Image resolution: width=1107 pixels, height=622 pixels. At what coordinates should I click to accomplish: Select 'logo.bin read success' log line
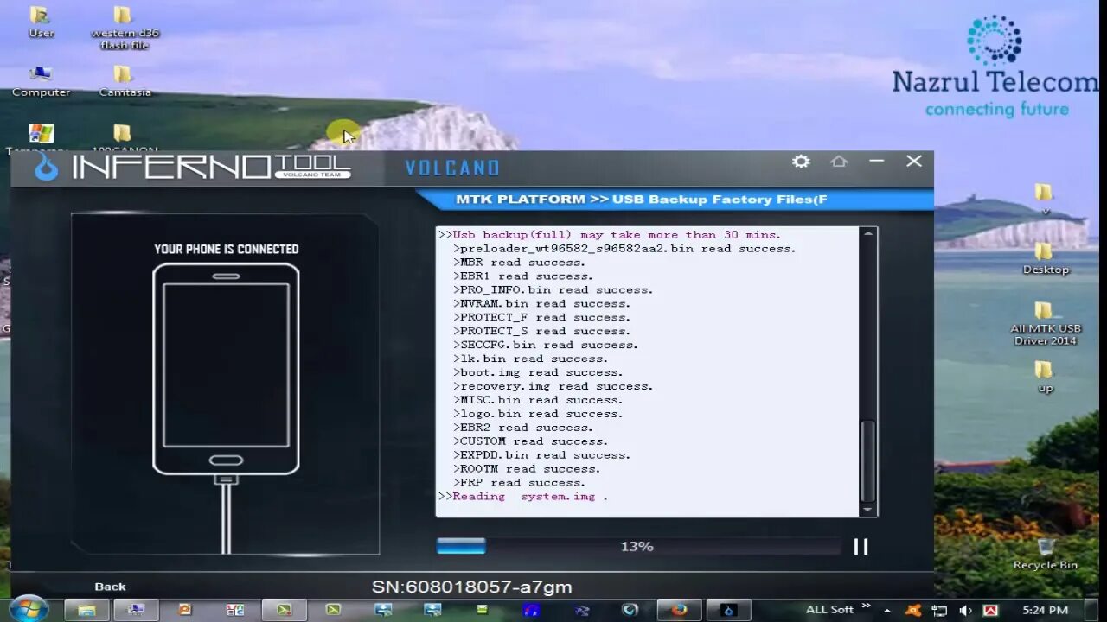tap(538, 414)
